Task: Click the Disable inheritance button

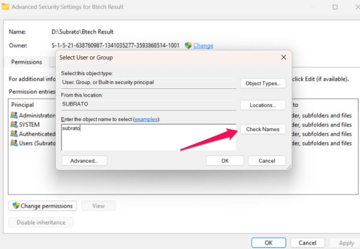Action: pyautogui.click(x=41, y=222)
